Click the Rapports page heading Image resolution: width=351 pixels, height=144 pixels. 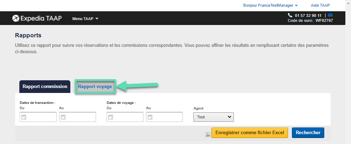[x=28, y=36]
